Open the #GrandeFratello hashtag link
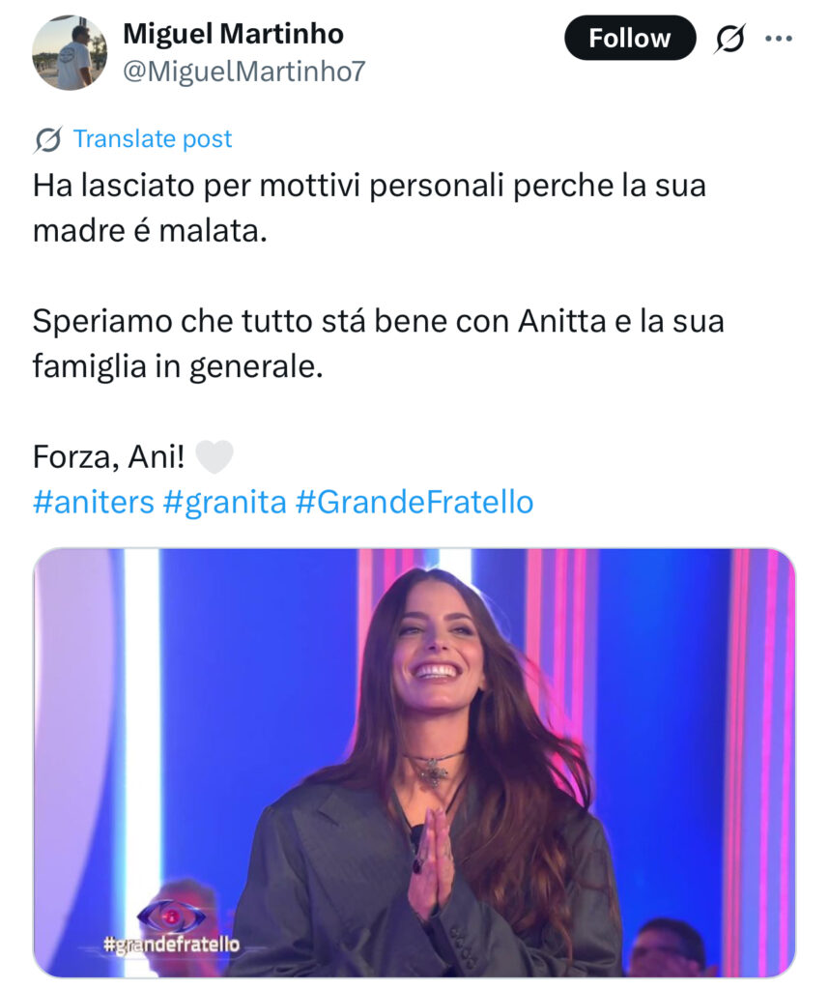This screenshot has width=829, height=990. tap(414, 503)
